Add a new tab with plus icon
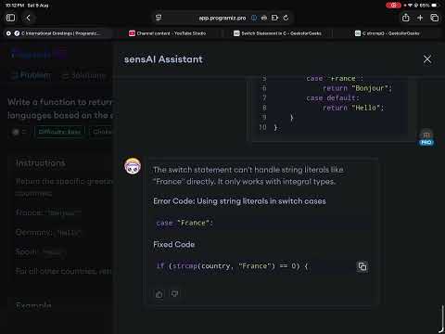 [x=420, y=18]
